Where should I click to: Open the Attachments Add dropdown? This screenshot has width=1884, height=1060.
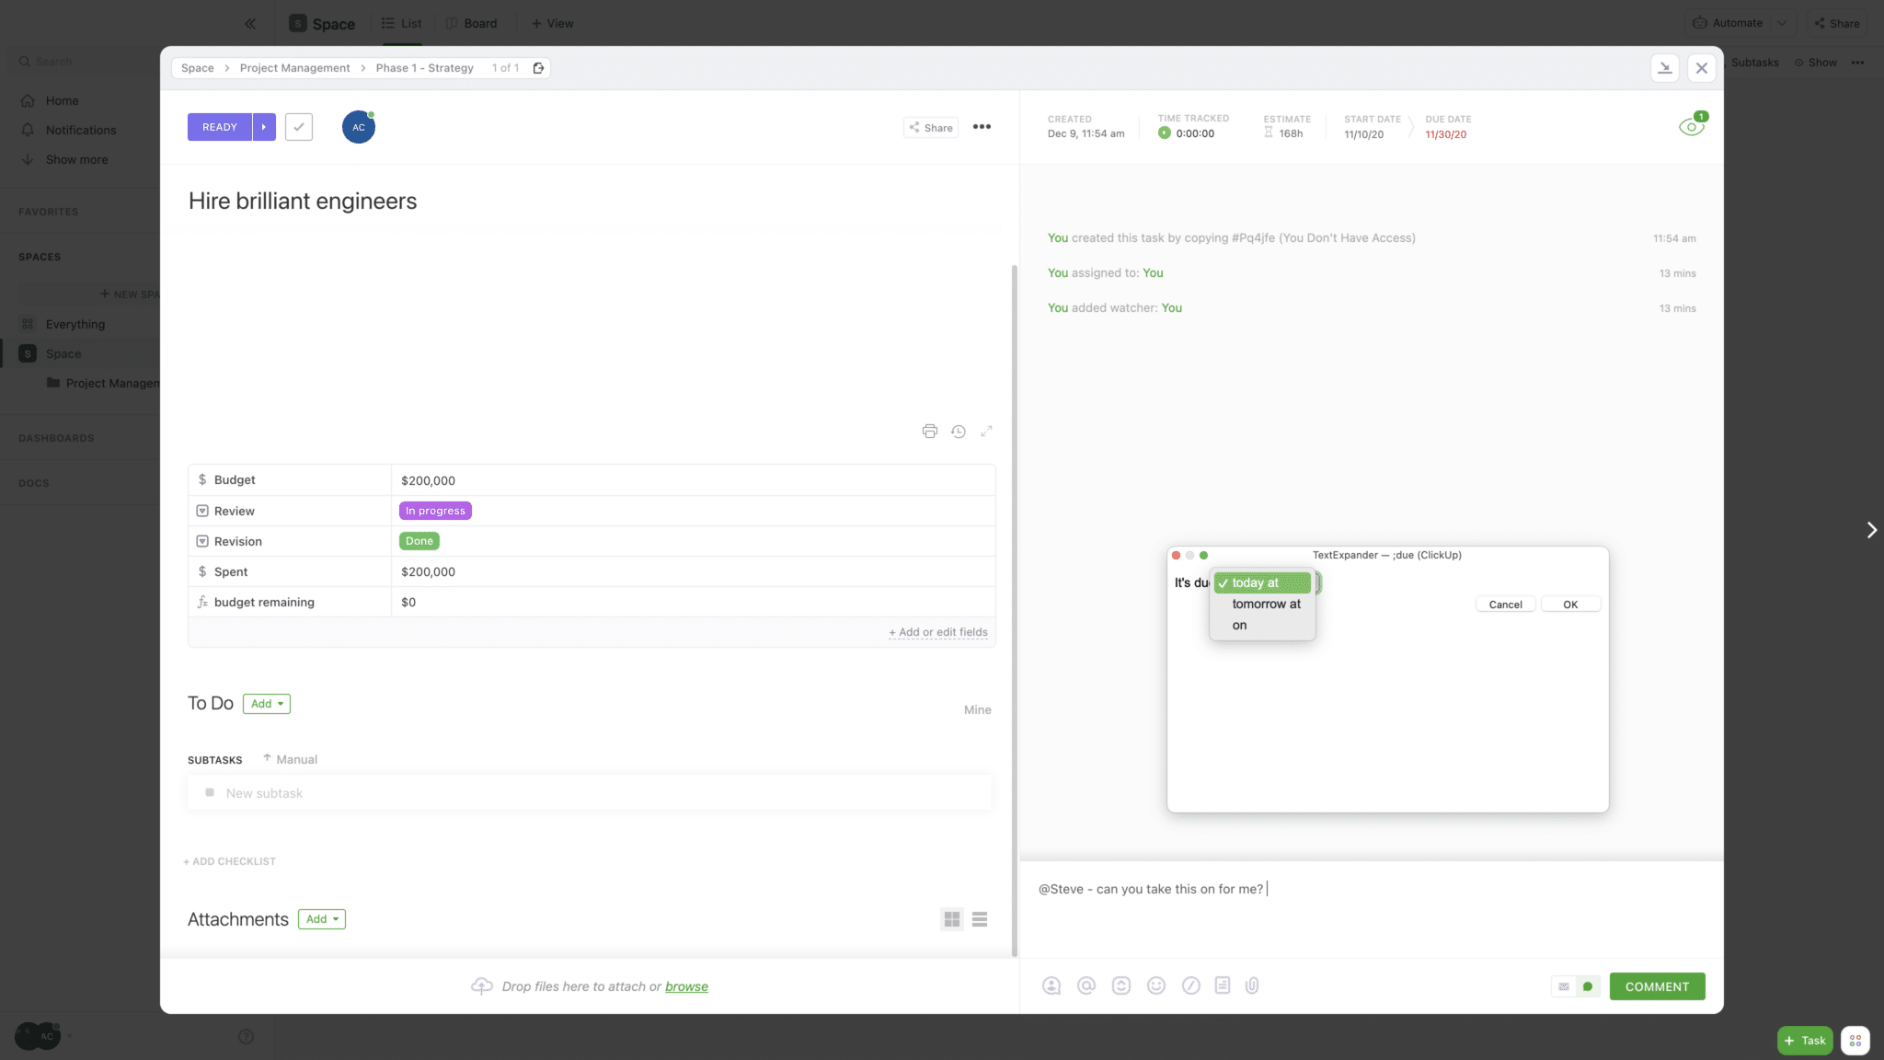point(322,919)
